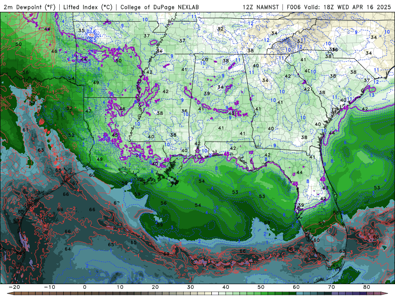Click the '-10' color scale label
Viewport: 395px width, 296px height.
click(49, 287)
